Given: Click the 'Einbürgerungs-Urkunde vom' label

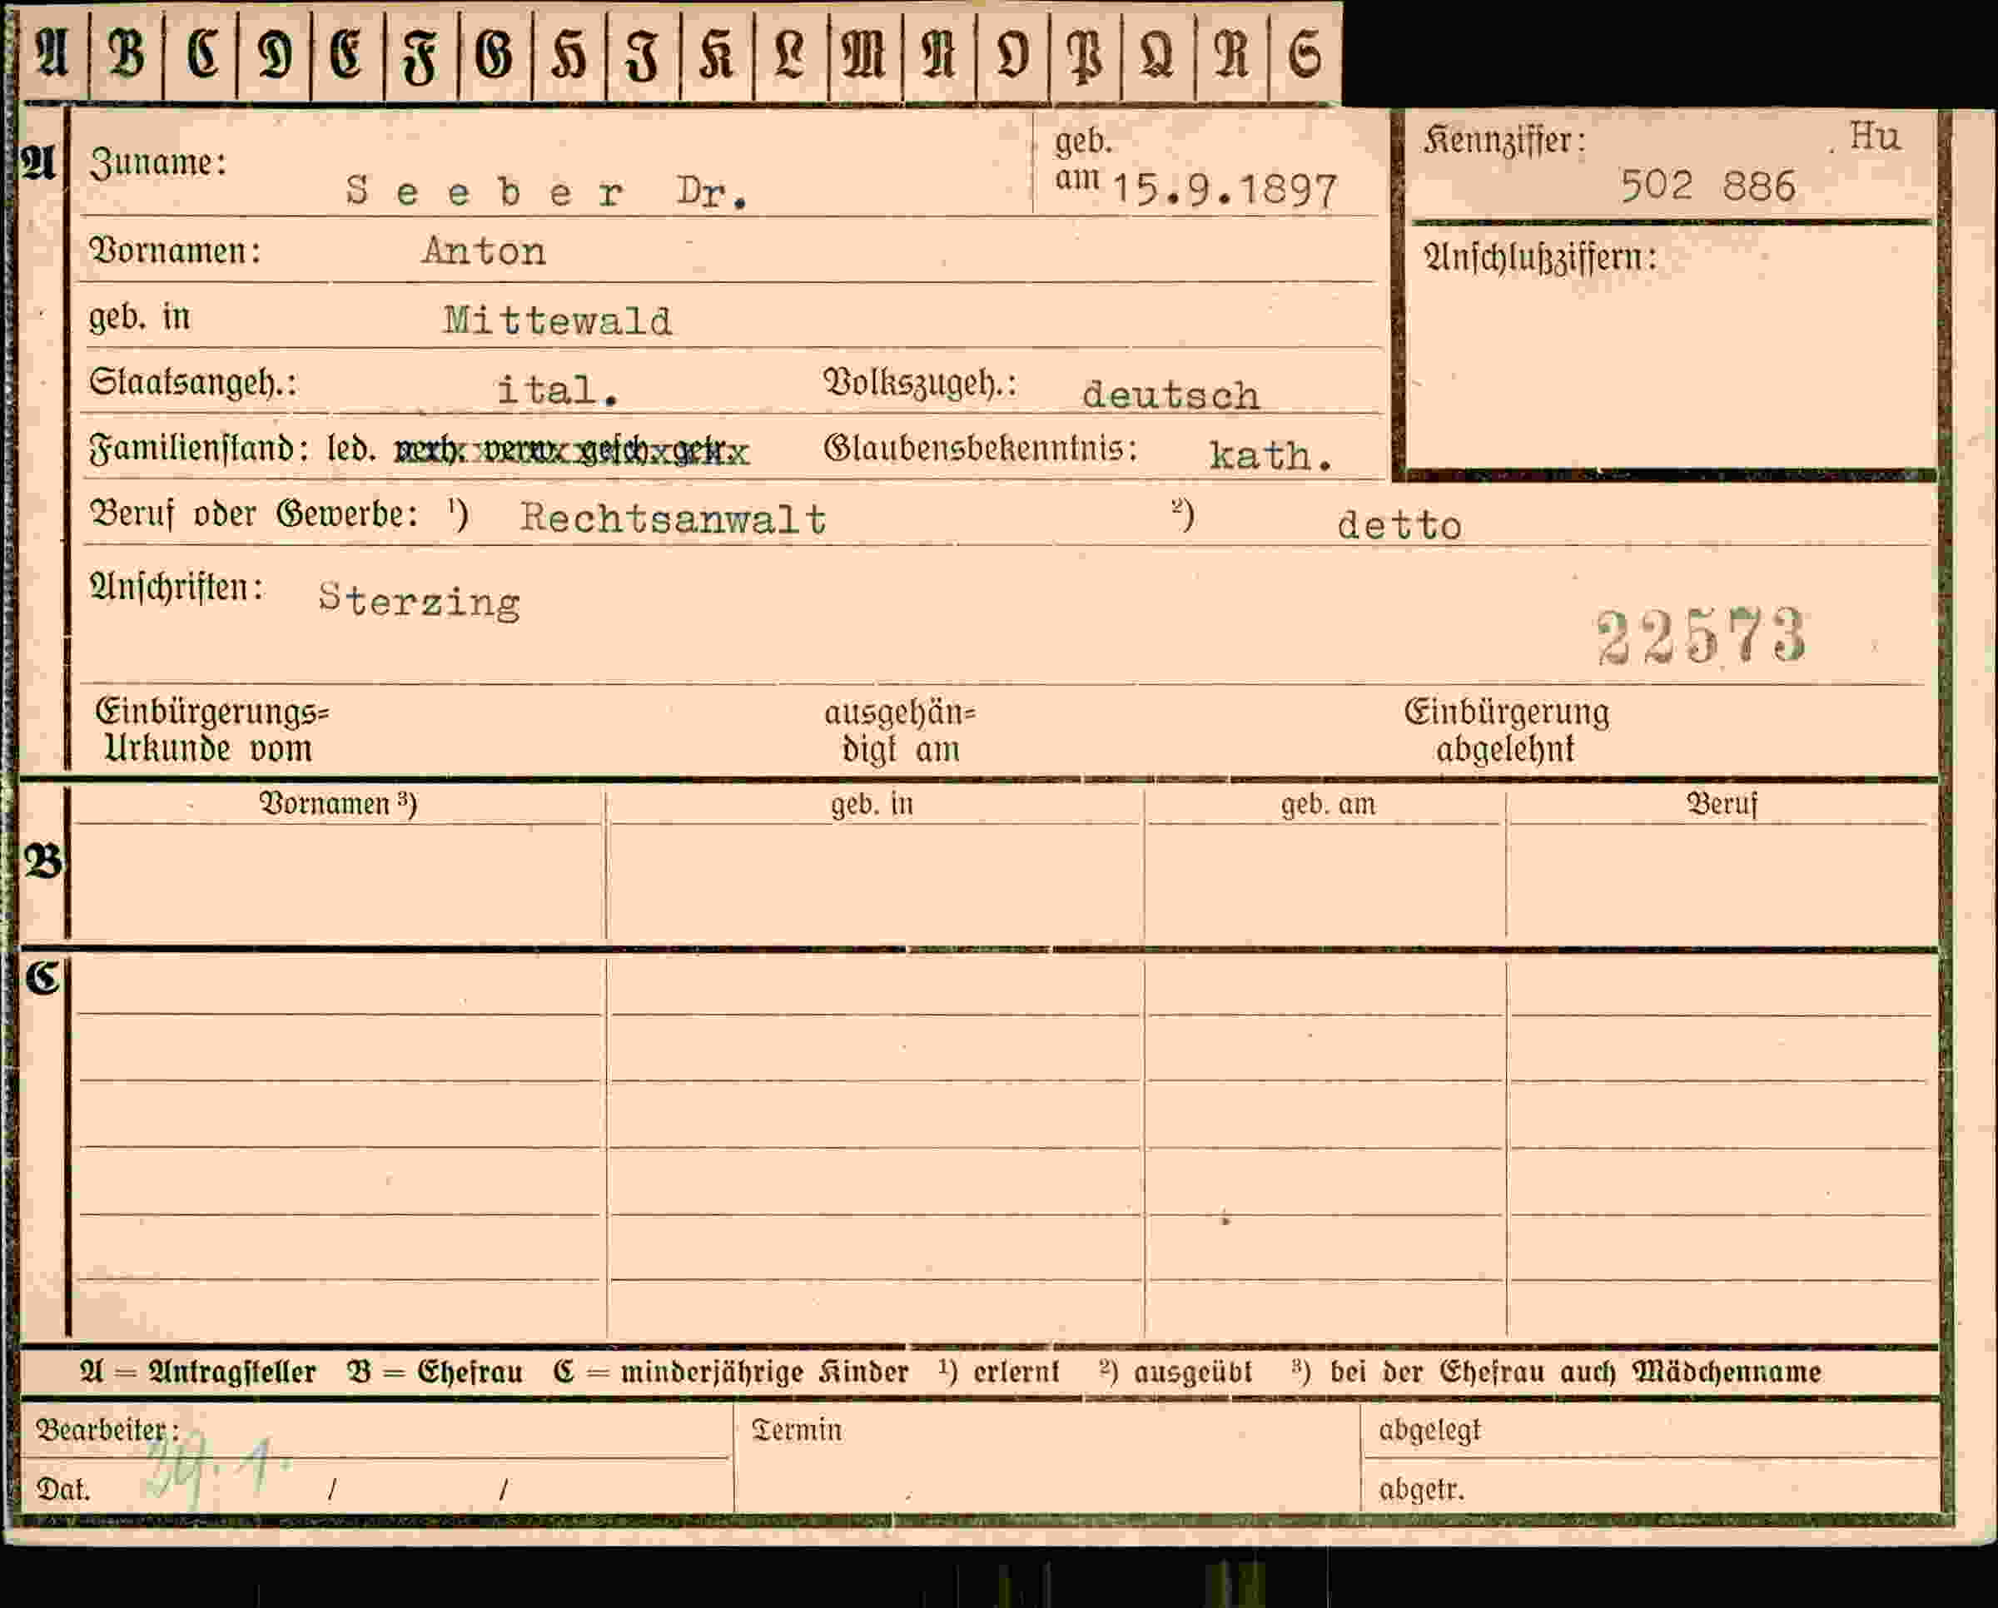Looking at the screenshot, I should (212, 730).
